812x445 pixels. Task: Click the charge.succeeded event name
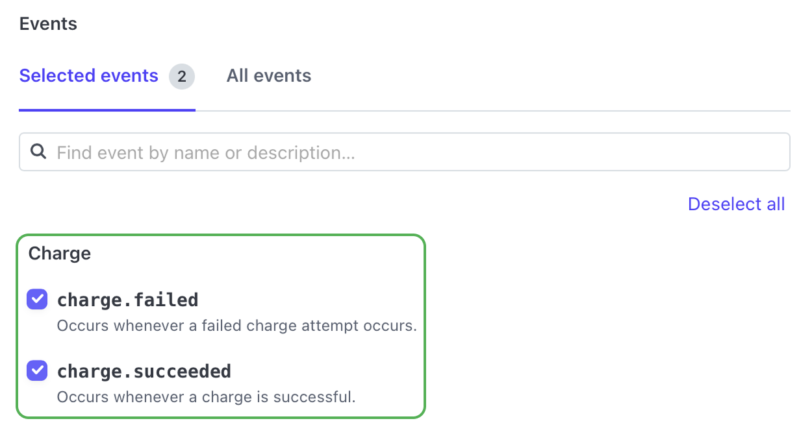pos(144,371)
